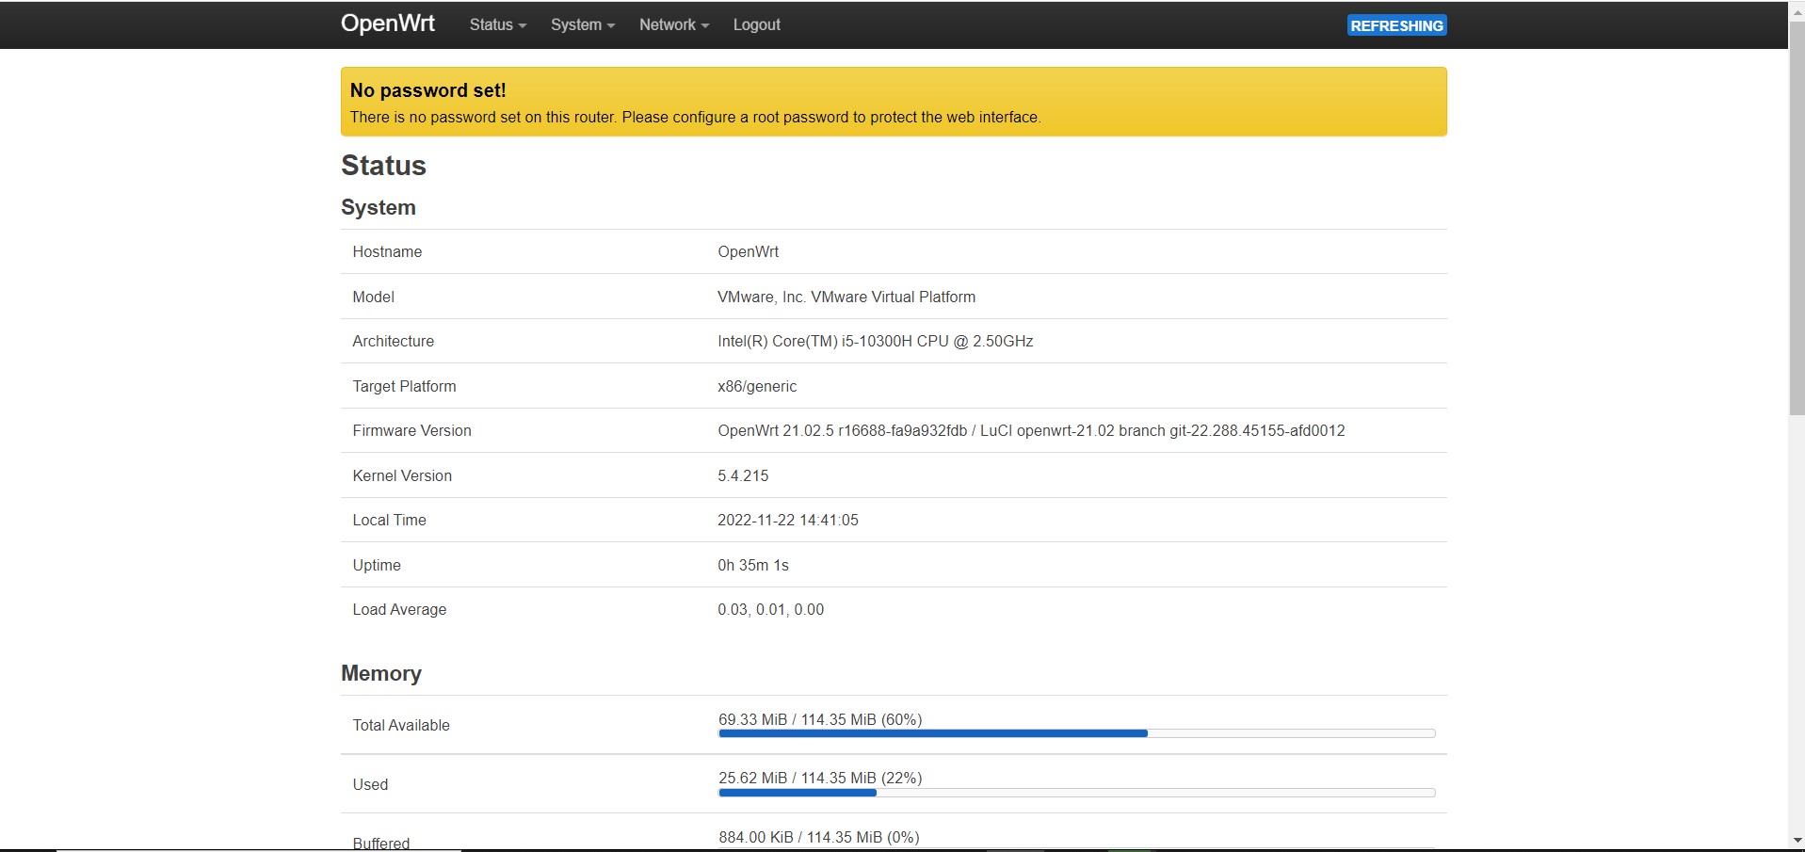Image resolution: width=1805 pixels, height=852 pixels.
Task: Click the scrollbar down arrow
Action: tap(1797, 840)
